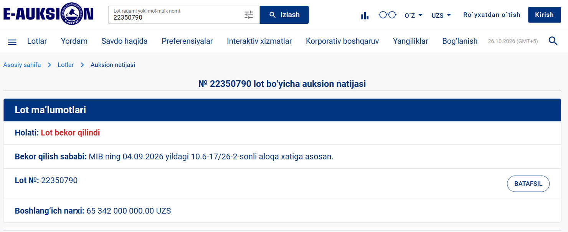The width and height of the screenshot is (568, 232).
Task: Open the statistics bar chart icon
Action: (x=365, y=15)
